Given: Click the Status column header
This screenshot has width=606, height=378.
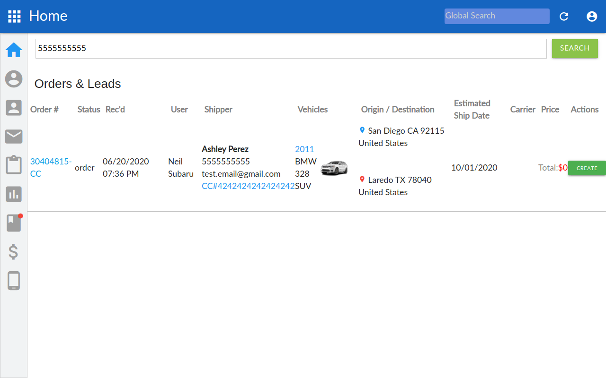Looking at the screenshot, I should point(89,109).
